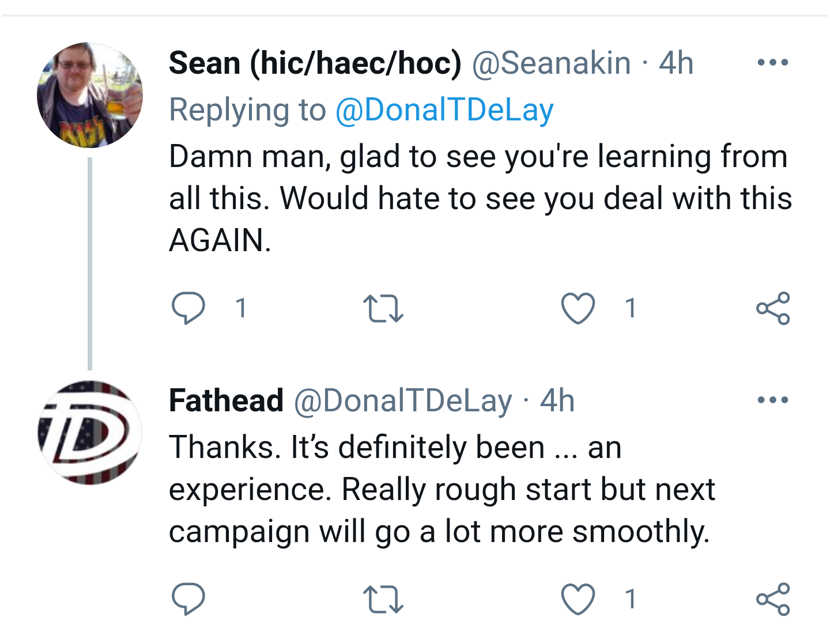
Task: Like Fathead's tweet with heart icon
Action: click(x=578, y=599)
